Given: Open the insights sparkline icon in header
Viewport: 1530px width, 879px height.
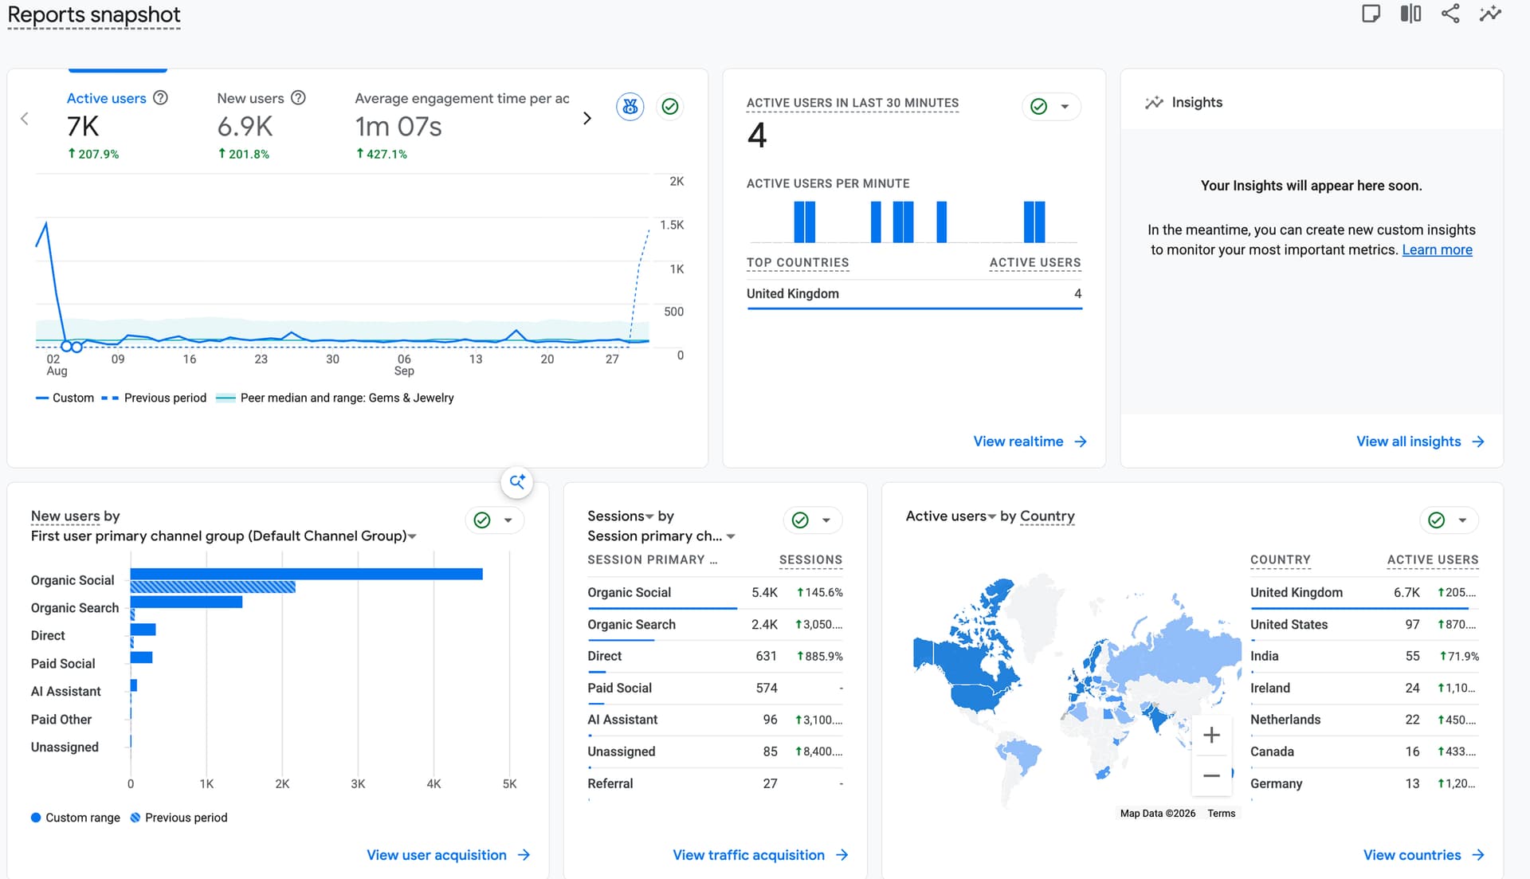Looking at the screenshot, I should (1490, 14).
